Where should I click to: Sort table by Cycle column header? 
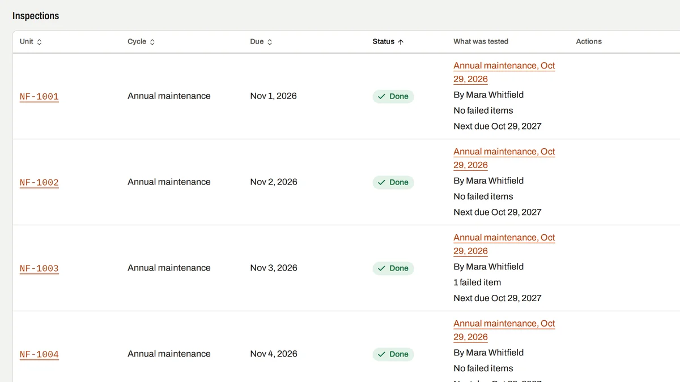click(141, 41)
